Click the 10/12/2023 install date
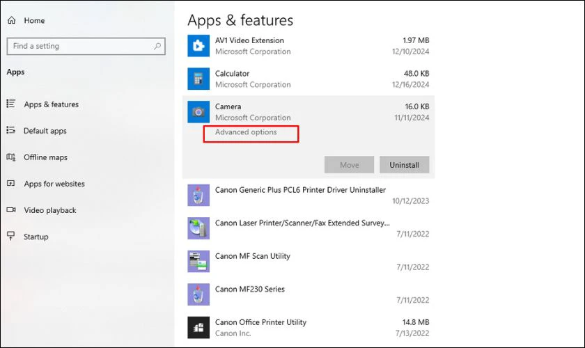 411,201
